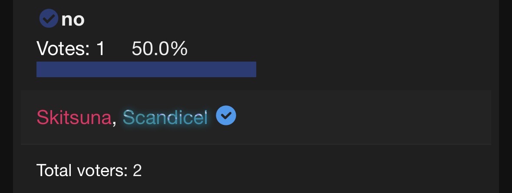This screenshot has width=512, height=193.
Task: Click the number 1 after "Votes:"
Action: (101, 49)
